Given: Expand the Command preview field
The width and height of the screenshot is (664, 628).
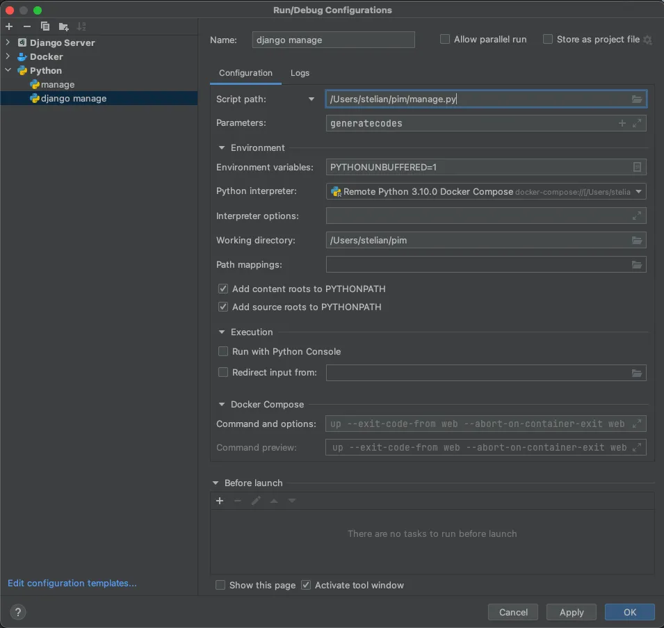Looking at the screenshot, I should point(636,447).
